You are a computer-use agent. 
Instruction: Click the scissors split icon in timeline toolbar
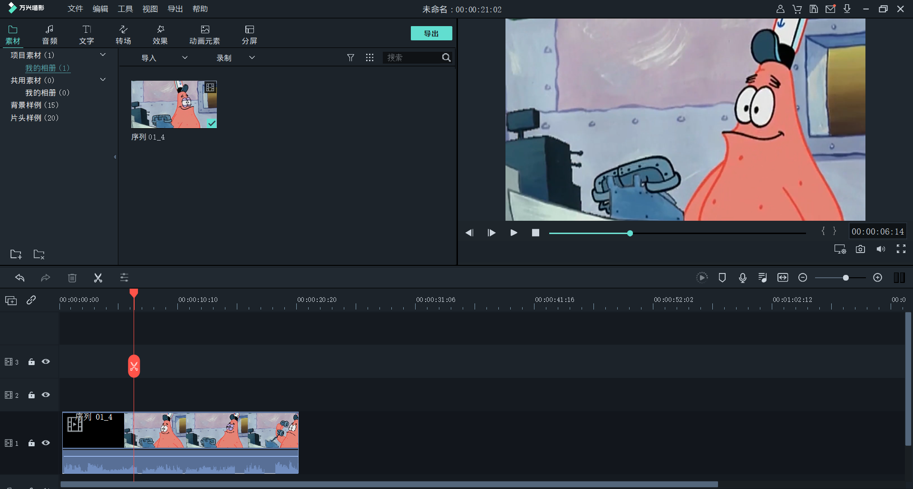98,278
